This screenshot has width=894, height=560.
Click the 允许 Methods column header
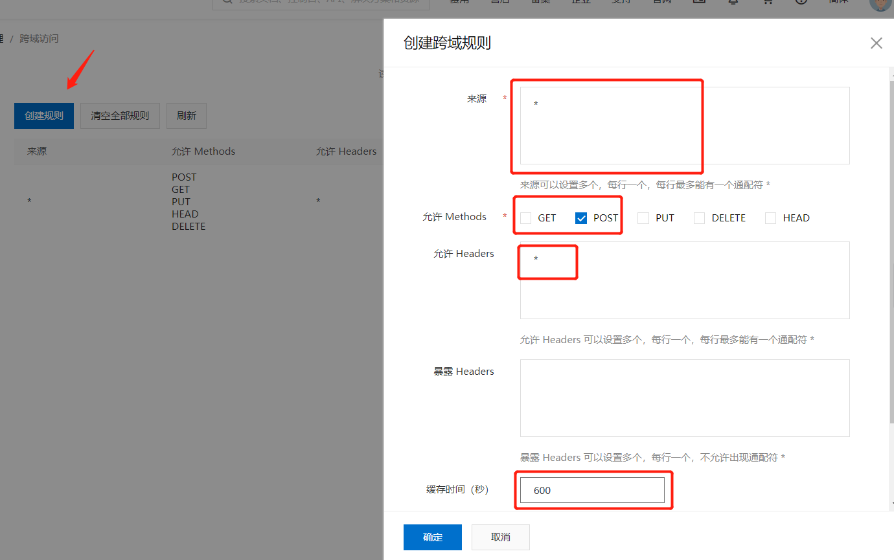click(203, 151)
